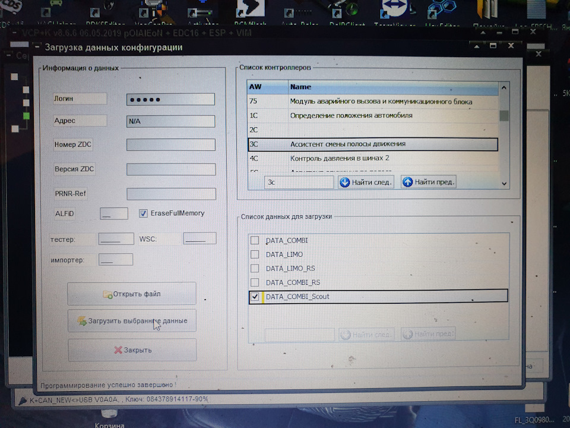Select row 4C Контроль давления в шинах 2

(373, 158)
